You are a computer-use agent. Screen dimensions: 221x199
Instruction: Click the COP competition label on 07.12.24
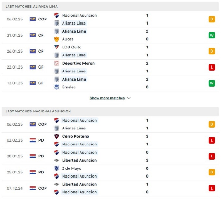(42, 188)
